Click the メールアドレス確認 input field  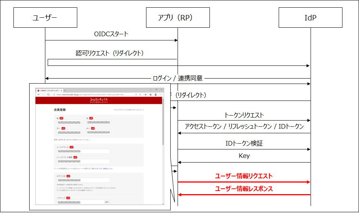pos(83,161)
